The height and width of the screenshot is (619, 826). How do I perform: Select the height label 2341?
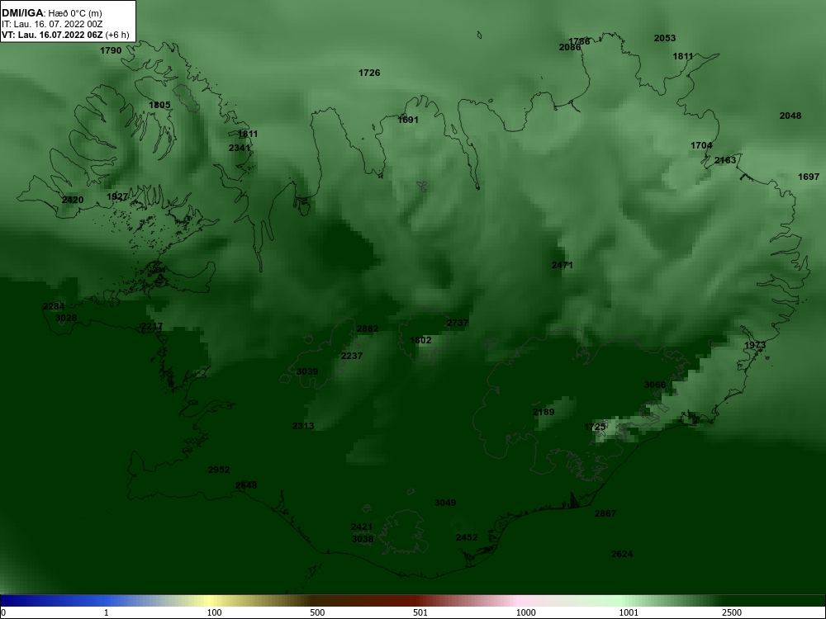pos(240,148)
